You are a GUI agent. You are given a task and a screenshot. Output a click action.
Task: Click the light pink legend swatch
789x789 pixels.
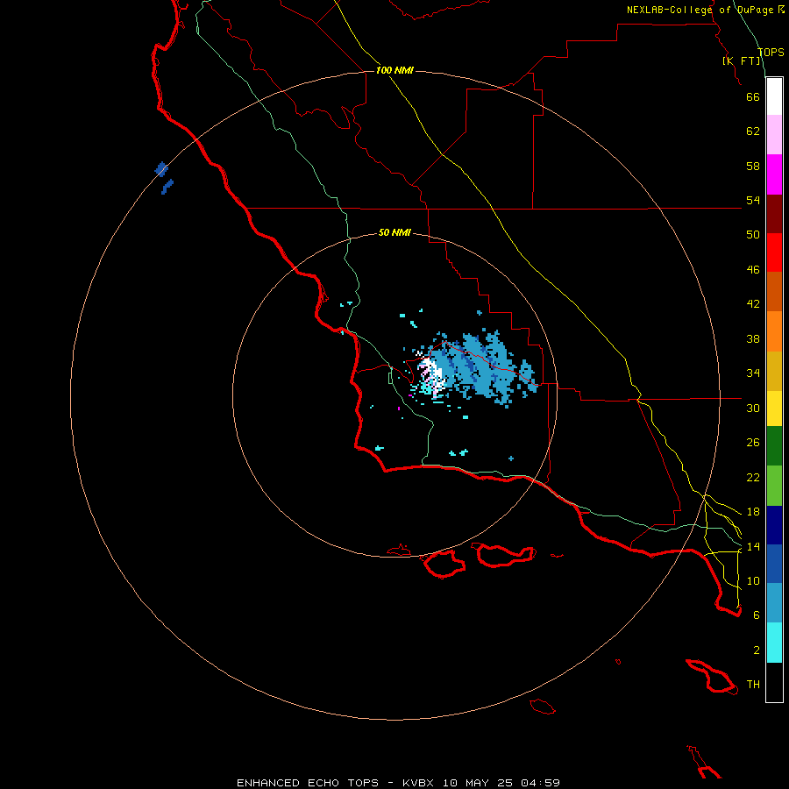[774, 135]
